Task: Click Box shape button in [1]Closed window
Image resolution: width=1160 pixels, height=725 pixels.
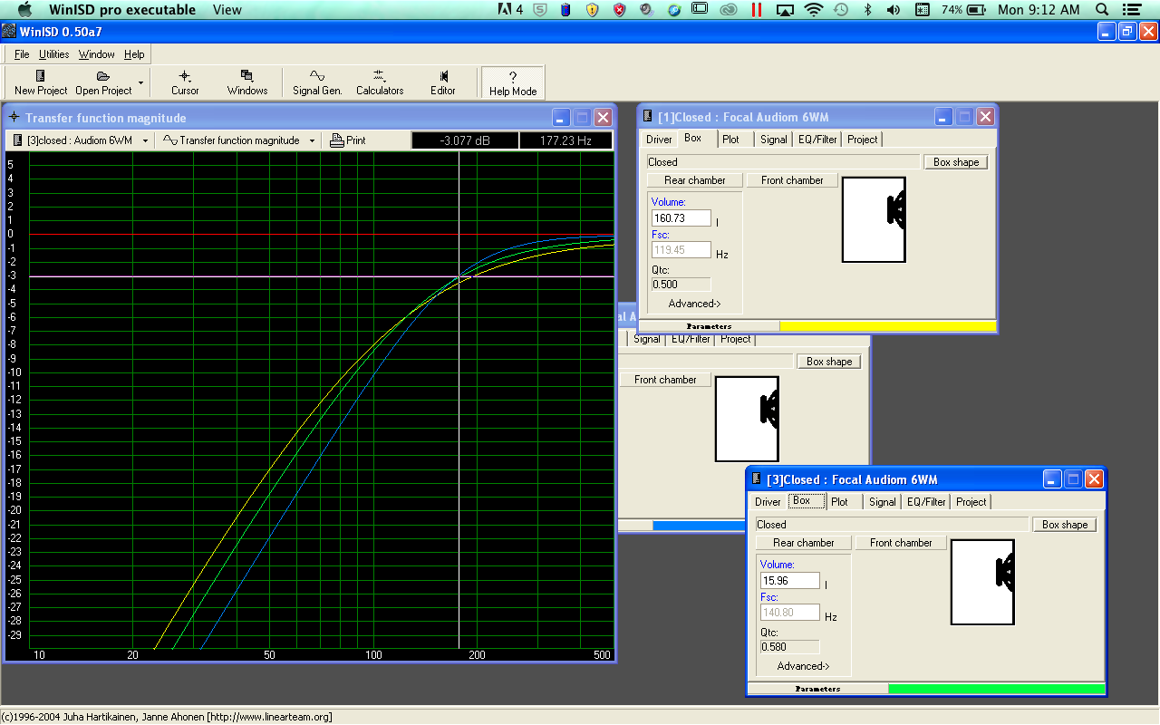Action: (956, 162)
